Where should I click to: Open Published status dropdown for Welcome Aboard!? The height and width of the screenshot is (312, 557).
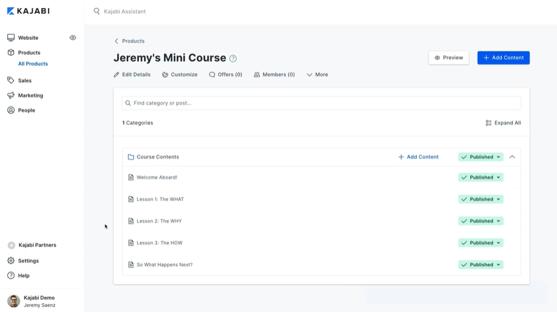coord(480,177)
